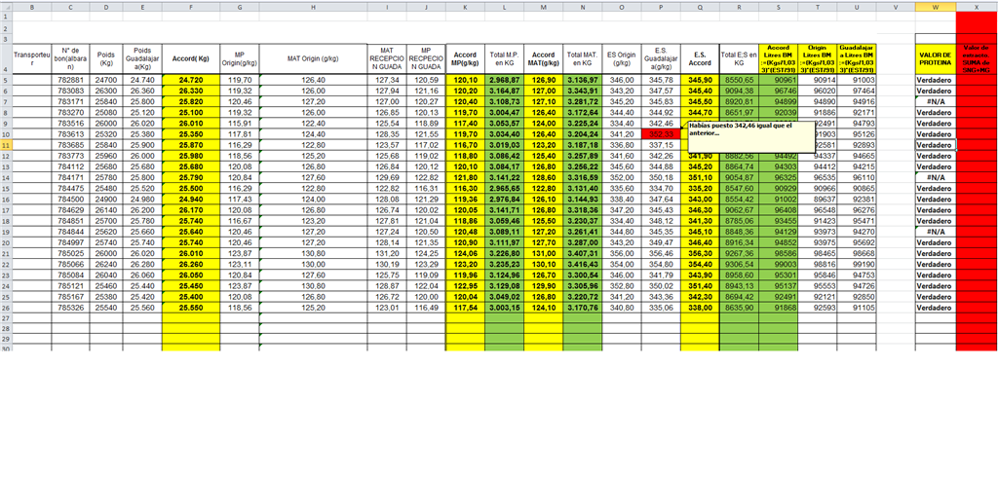Screen dimensions: 998x477
Task: Click the Guadalajara Litres BM header cell
Action: coord(857,59)
